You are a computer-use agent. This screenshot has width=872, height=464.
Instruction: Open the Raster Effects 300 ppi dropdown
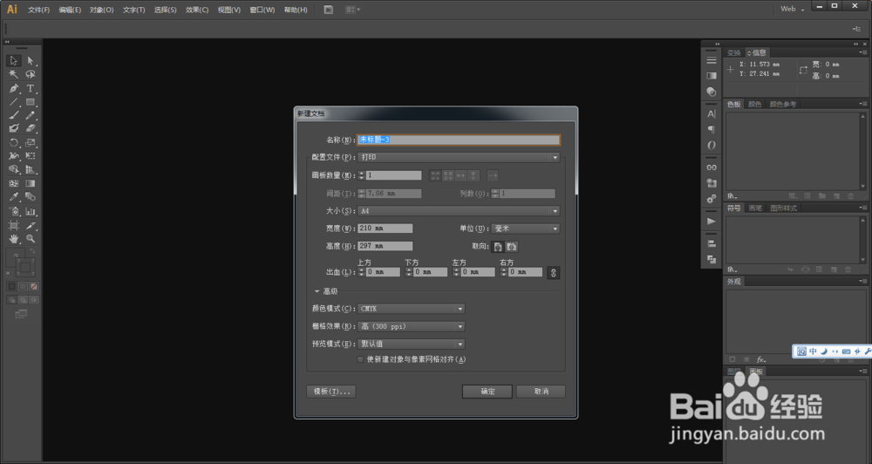coord(411,326)
